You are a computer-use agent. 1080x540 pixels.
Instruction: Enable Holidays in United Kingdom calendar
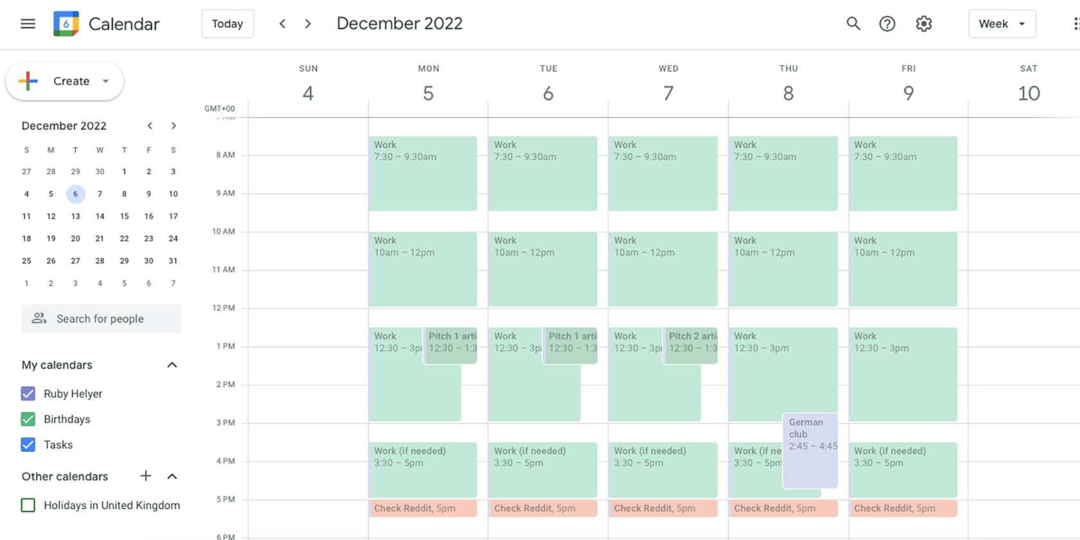(x=28, y=505)
